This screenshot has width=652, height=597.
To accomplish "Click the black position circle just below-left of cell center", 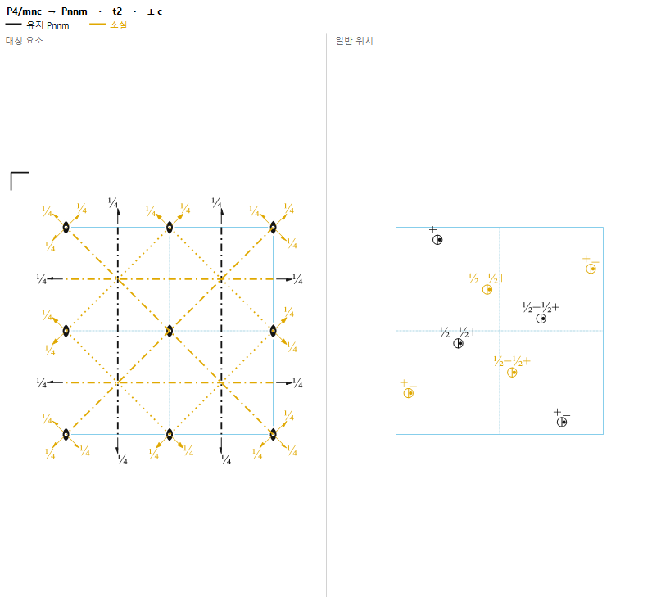I will (x=458, y=343).
